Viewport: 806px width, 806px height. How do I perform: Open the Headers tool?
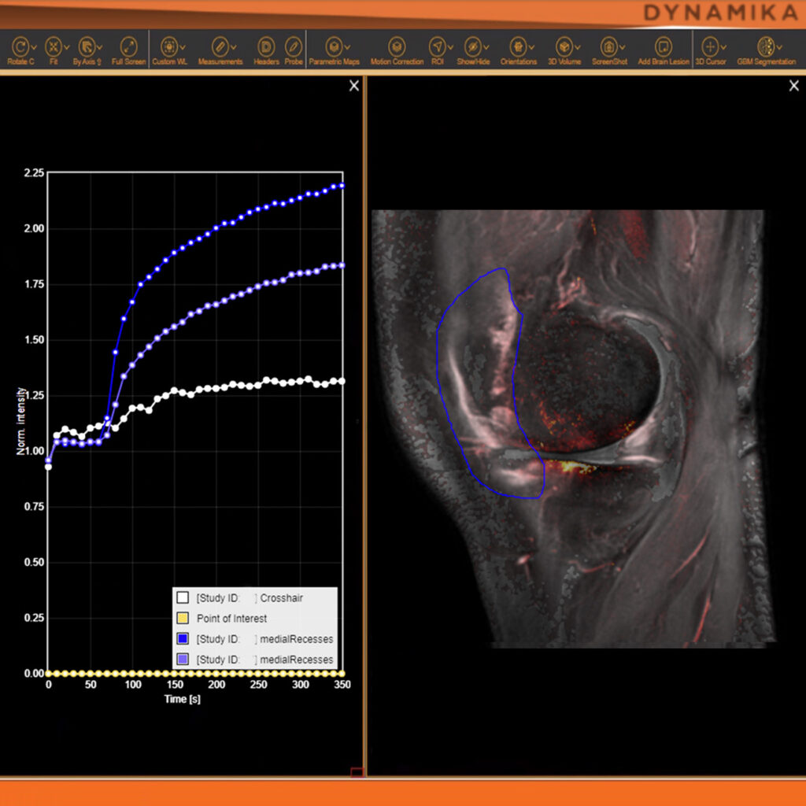[266, 46]
